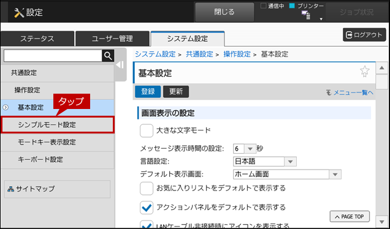The width and height of the screenshot is (390, 229).
Task: Select 基本設定 in sidebar
Action: pos(58,108)
